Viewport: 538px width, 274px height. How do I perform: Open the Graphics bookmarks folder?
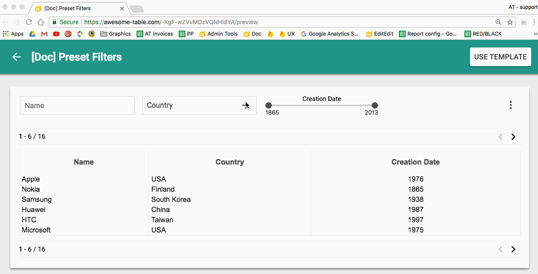click(x=116, y=34)
